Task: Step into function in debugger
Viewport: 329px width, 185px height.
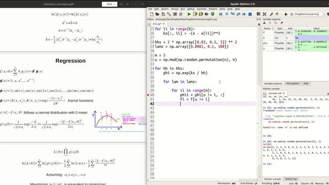Action: [232, 14]
